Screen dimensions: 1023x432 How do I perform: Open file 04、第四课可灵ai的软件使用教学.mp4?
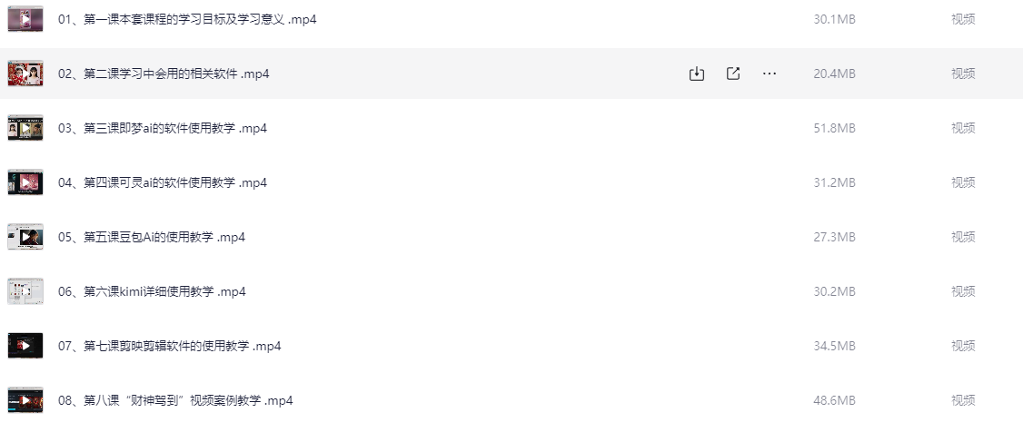pos(163,182)
